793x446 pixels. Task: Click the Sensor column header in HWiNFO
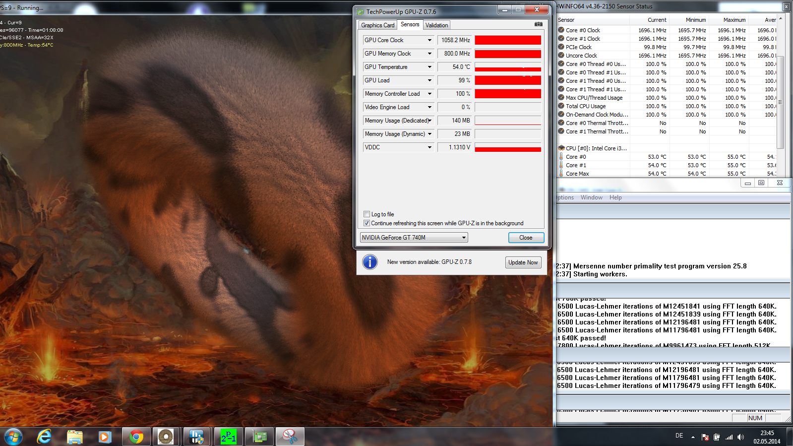pos(593,20)
